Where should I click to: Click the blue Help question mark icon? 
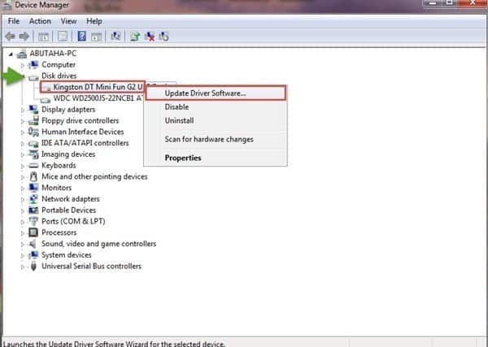click(x=82, y=37)
